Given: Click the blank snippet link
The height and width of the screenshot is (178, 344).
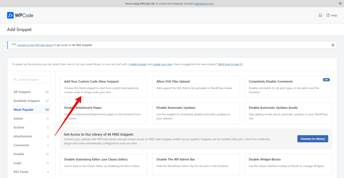Looking at the screenshot, I should tap(138, 64).
